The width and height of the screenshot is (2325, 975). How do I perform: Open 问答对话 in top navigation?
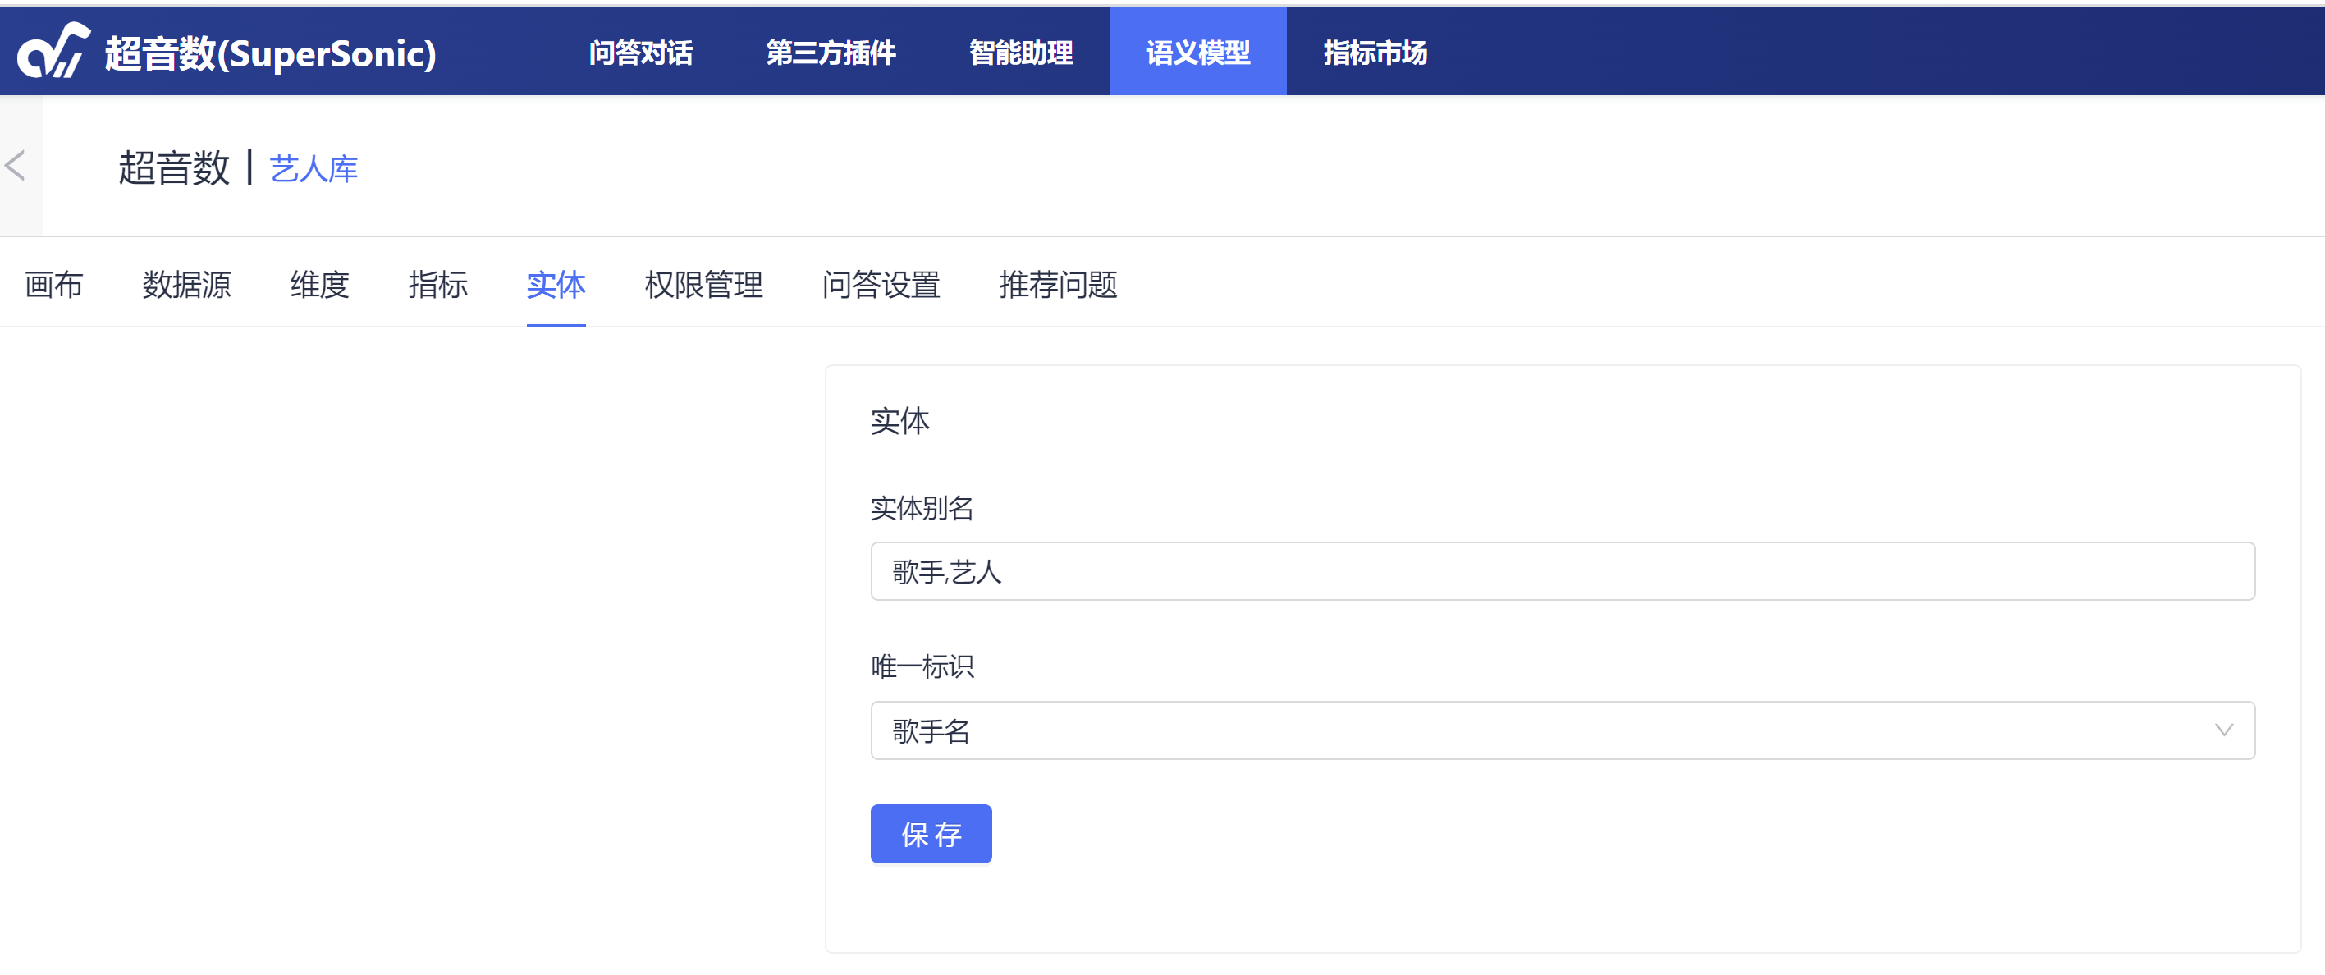pos(641,53)
